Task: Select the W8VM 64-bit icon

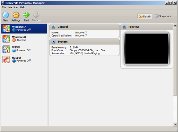Action: click(x=6, y=49)
